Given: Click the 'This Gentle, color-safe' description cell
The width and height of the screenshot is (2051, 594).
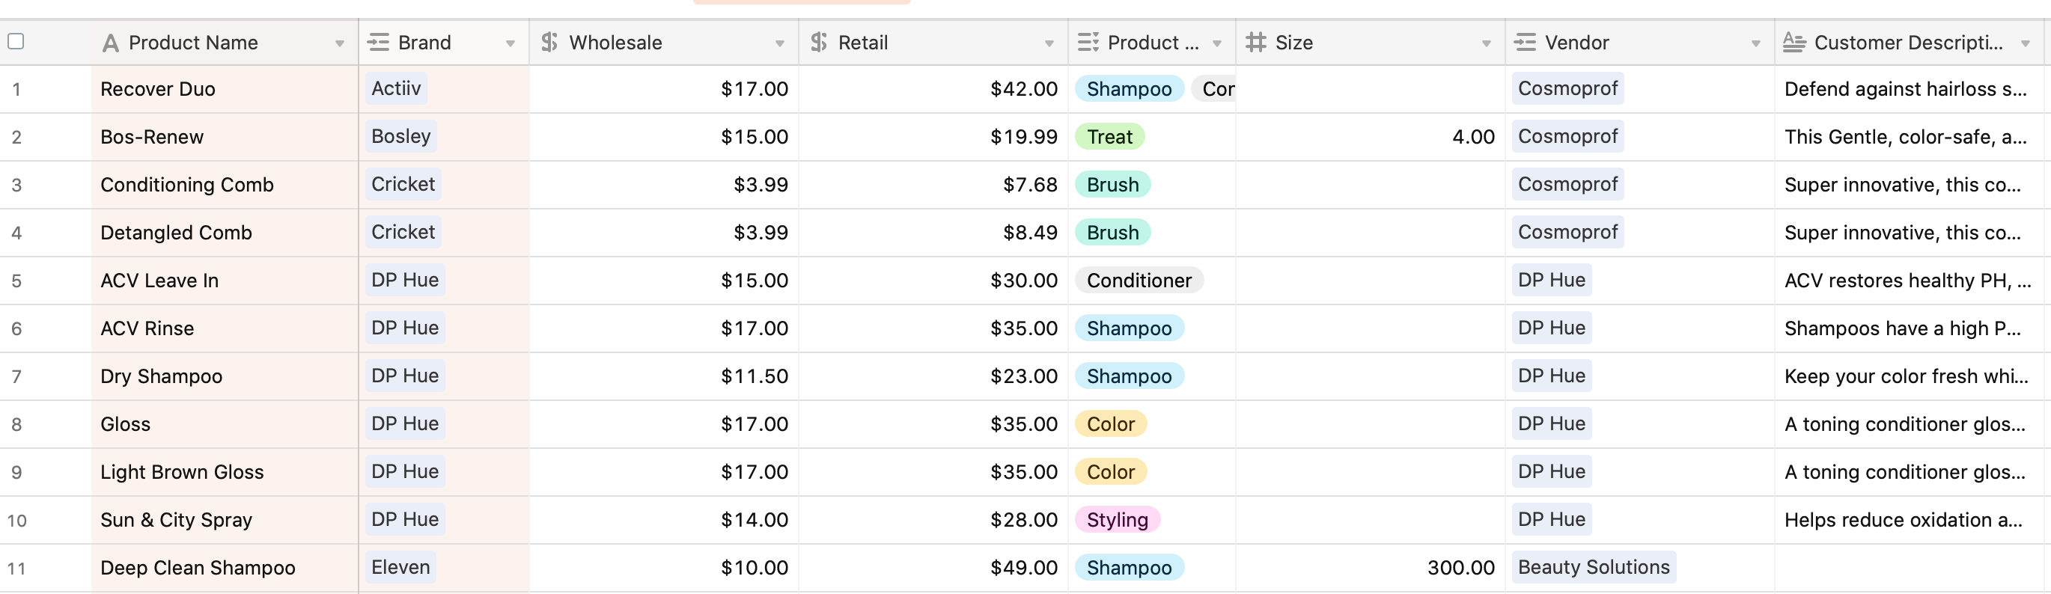Looking at the screenshot, I should coord(1909,137).
